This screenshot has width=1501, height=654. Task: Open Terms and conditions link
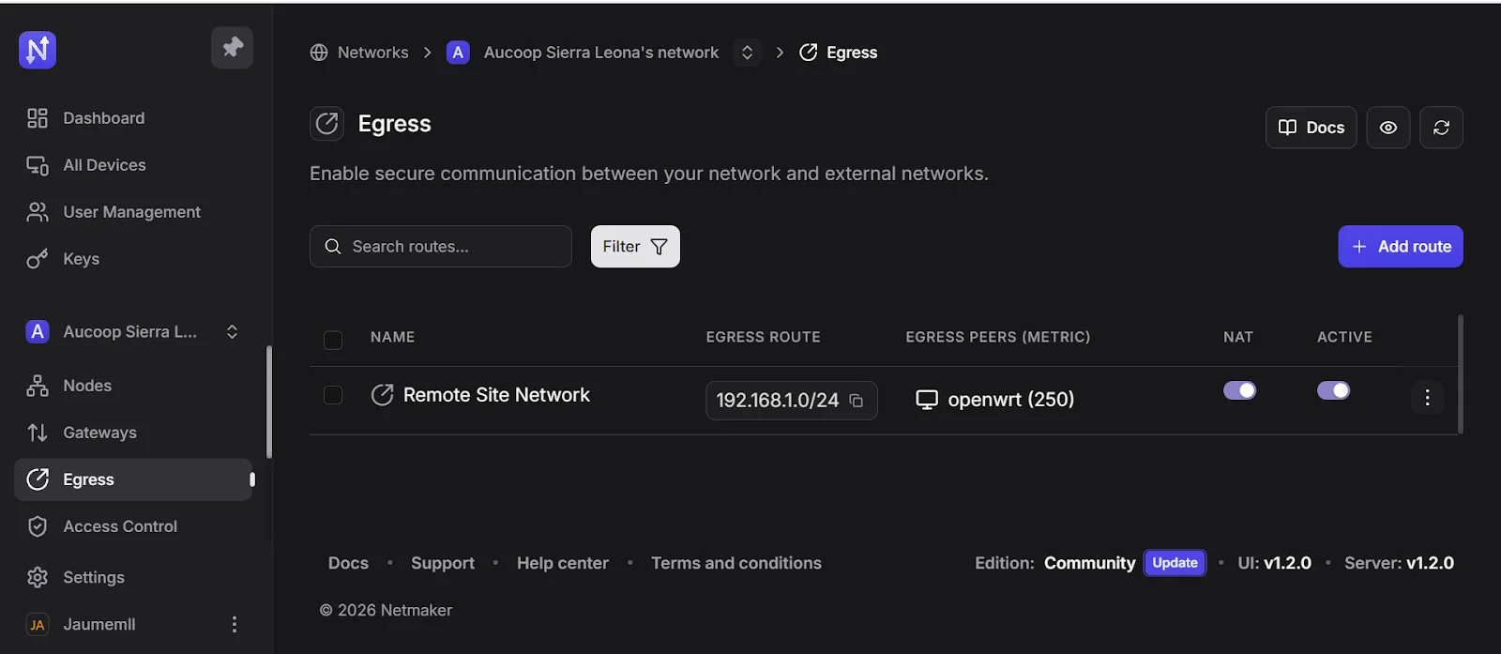(x=736, y=563)
